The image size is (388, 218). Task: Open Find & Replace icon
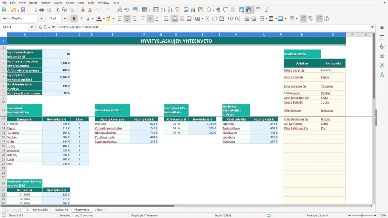coord(120,10)
